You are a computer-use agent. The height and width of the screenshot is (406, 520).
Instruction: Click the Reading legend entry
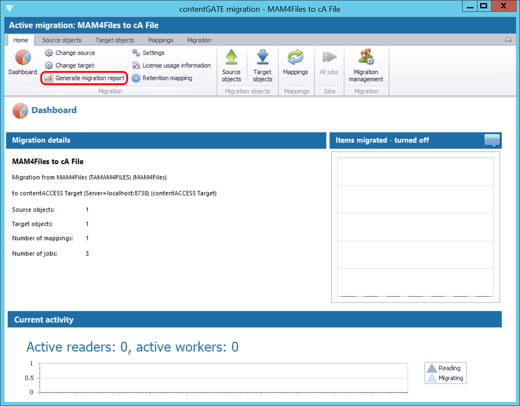click(x=445, y=368)
